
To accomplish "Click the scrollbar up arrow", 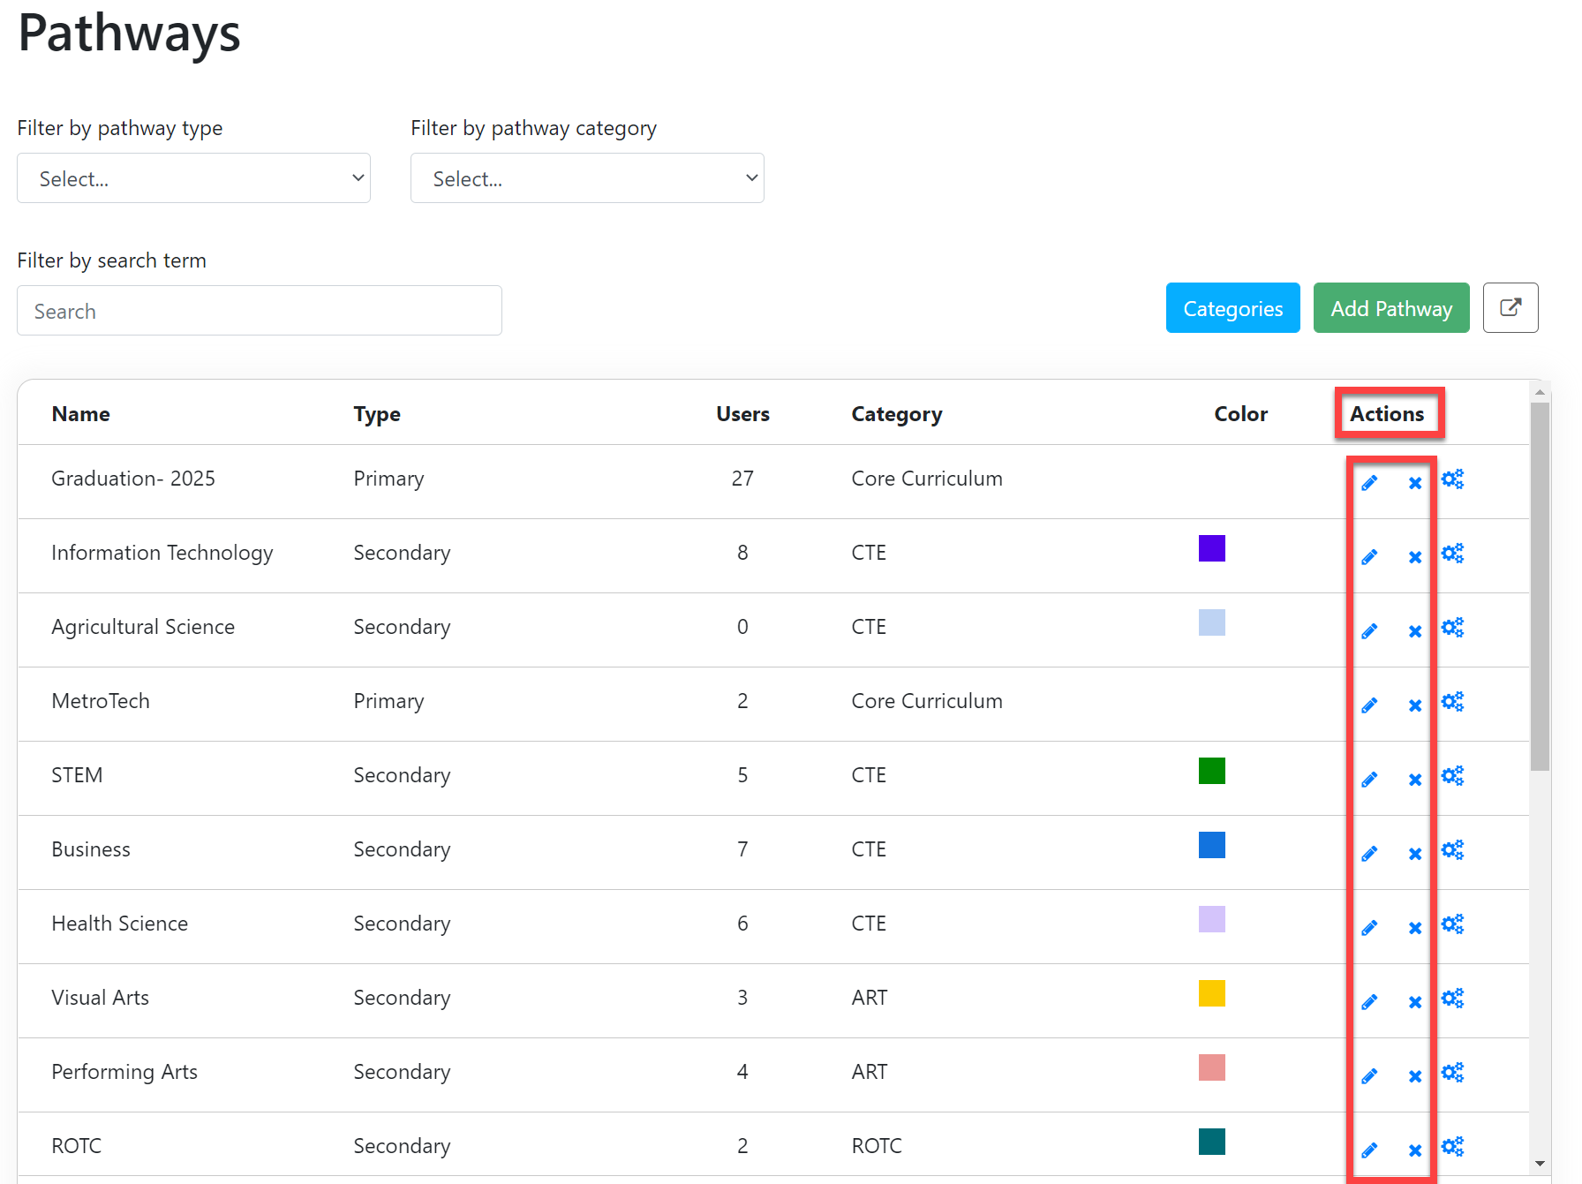I will click(x=1541, y=392).
